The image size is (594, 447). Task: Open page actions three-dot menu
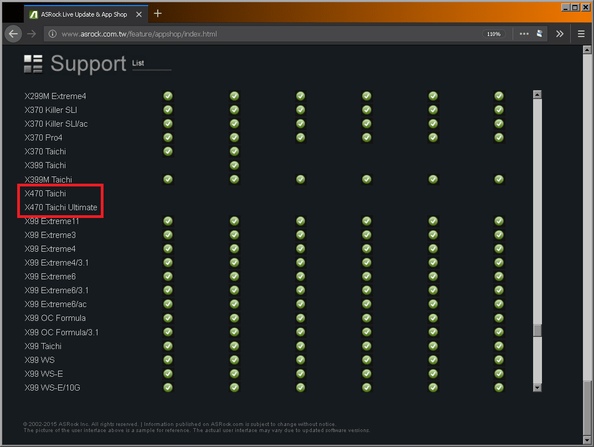coord(524,34)
